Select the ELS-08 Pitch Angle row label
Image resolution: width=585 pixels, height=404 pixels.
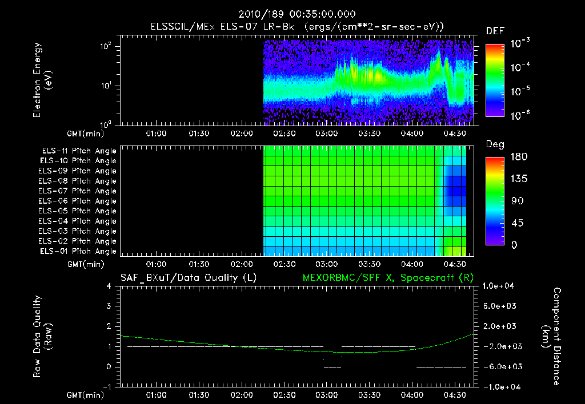click(x=77, y=181)
